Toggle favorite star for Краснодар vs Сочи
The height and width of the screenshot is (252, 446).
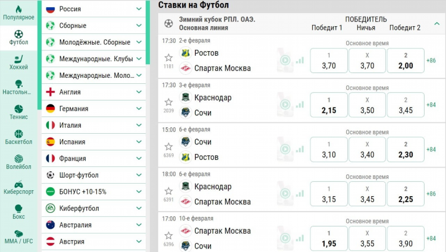tap(169, 102)
